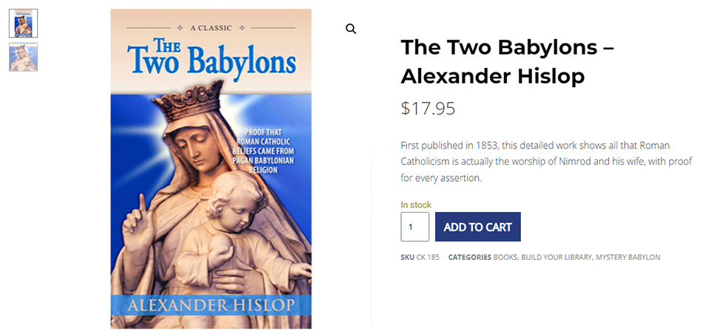Click the white subtitle text on cover
The width and height of the screenshot is (703, 336).
click(263, 151)
